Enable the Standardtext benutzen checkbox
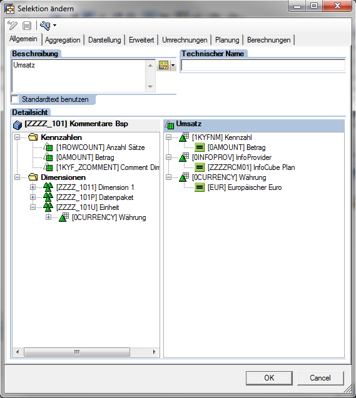Image resolution: width=356 pixels, height=398 pixels. [x=15, y=99]
